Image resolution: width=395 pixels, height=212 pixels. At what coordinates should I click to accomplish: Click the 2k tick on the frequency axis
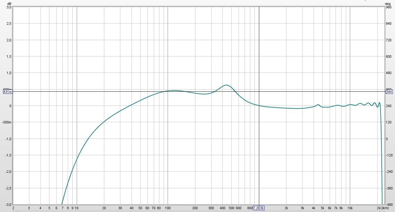[x=286, y=208]
